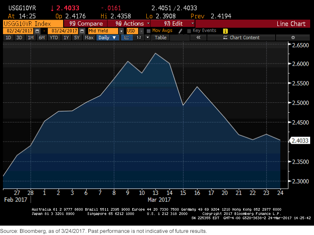This screenshot has width=314, height=235.
Task: Open the start date calendar picker
Action: [x=37, y=31]
